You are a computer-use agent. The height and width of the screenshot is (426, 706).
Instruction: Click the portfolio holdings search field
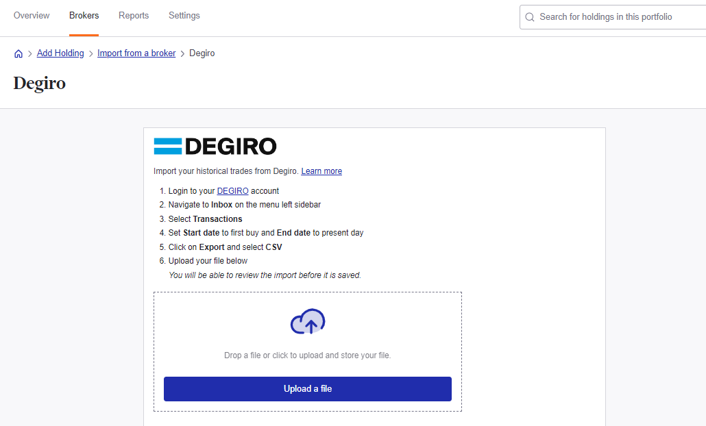coord(603,16)
